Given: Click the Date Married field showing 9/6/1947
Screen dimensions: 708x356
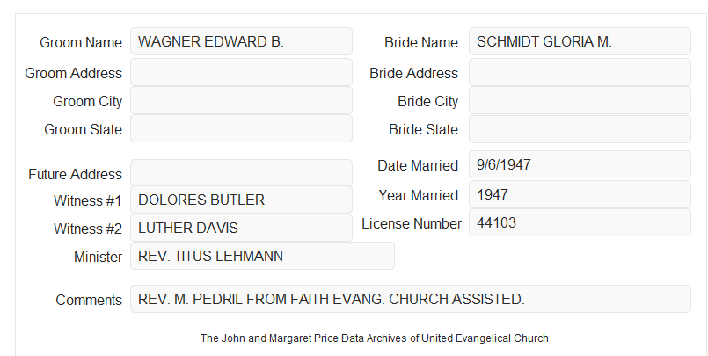Looking at the screenshot, I should click(580, 164).
